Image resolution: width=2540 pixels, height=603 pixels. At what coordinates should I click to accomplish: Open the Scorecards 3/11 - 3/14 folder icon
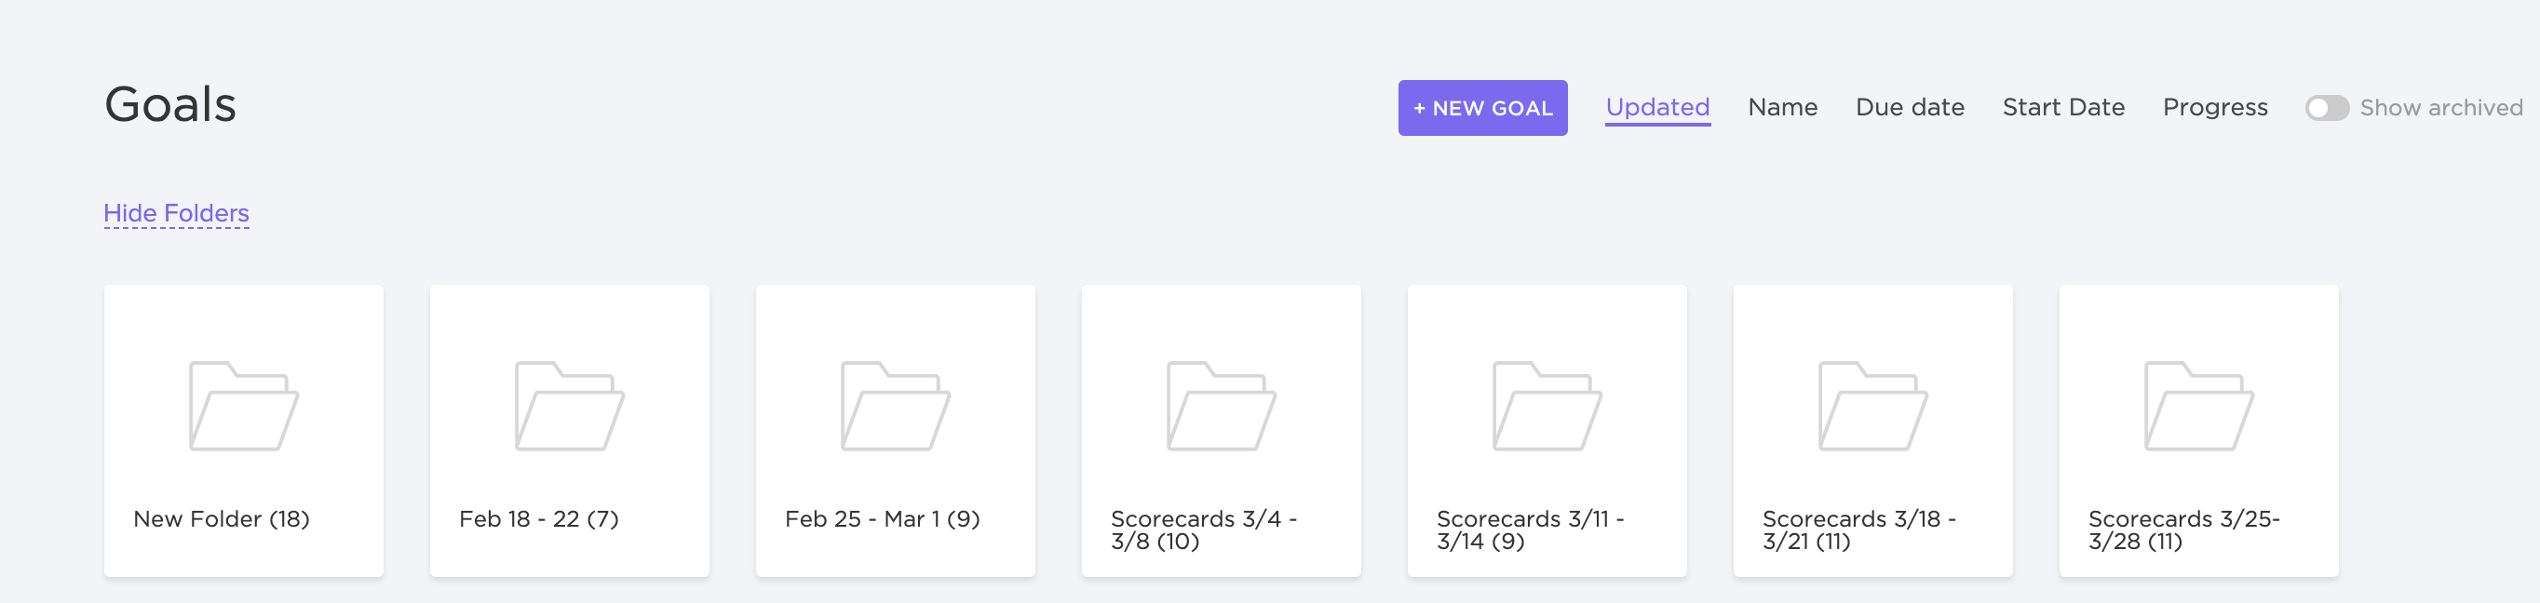pyautogui.click(x=1547, y=406)
